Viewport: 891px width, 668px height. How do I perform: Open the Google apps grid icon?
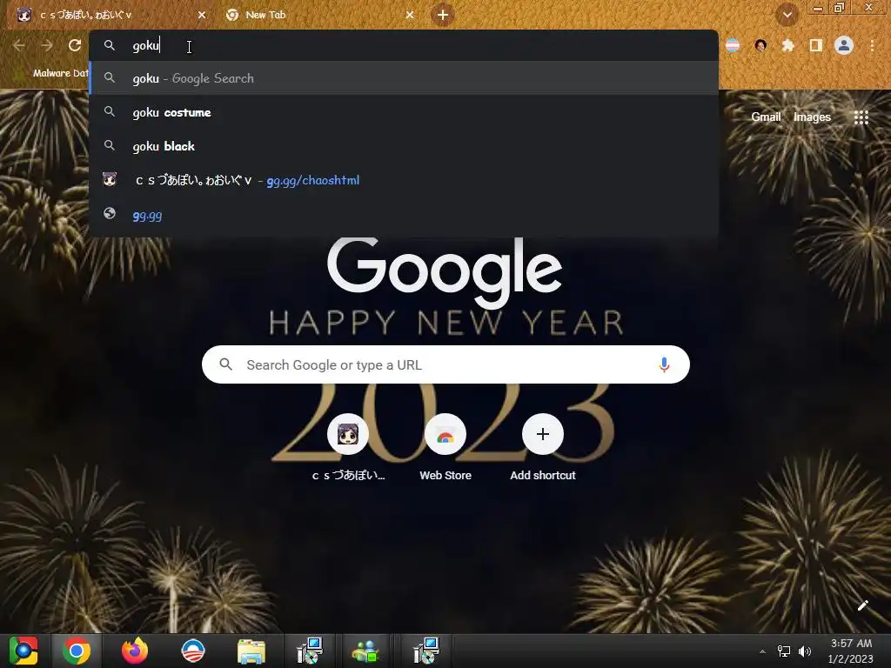[x=861, y=117]
